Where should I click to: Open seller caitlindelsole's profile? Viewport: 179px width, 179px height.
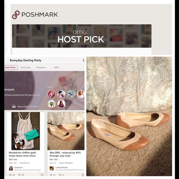pos(61,168)
